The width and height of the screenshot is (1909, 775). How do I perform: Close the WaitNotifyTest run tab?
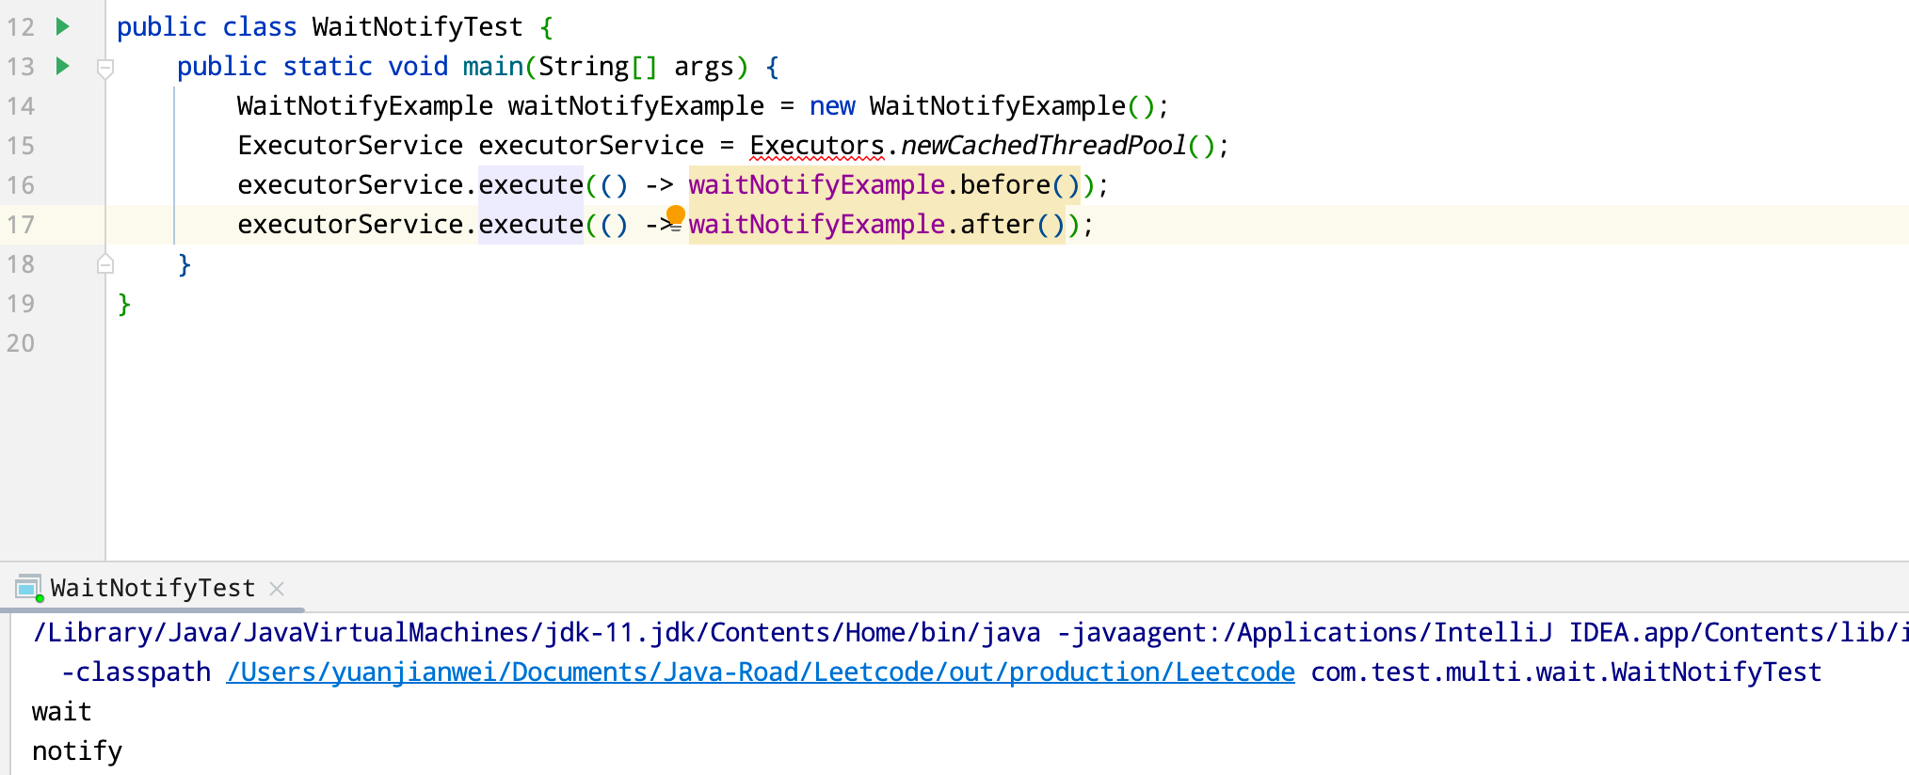277,589
